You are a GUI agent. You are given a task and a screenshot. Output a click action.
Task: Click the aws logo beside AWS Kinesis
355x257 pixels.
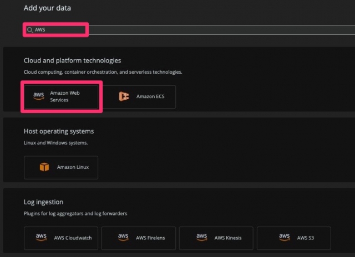(x=201, y=237)
